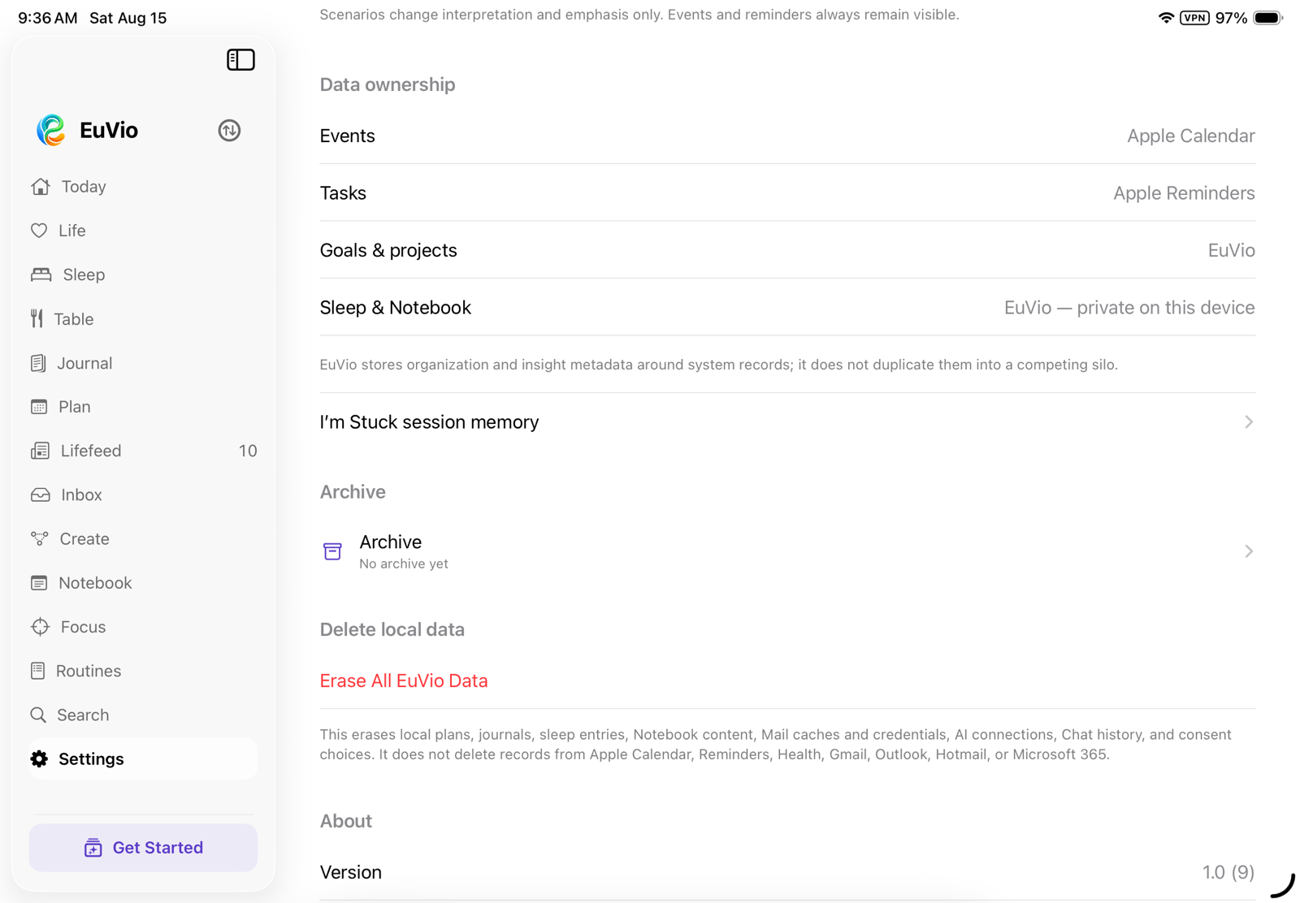Open Inbox via tray icon
Viewport: 1300px width, 903px height.
pos(40,495)
